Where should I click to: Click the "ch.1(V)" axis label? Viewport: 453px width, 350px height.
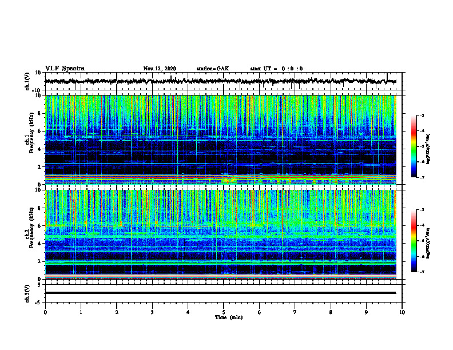point(27,81)
